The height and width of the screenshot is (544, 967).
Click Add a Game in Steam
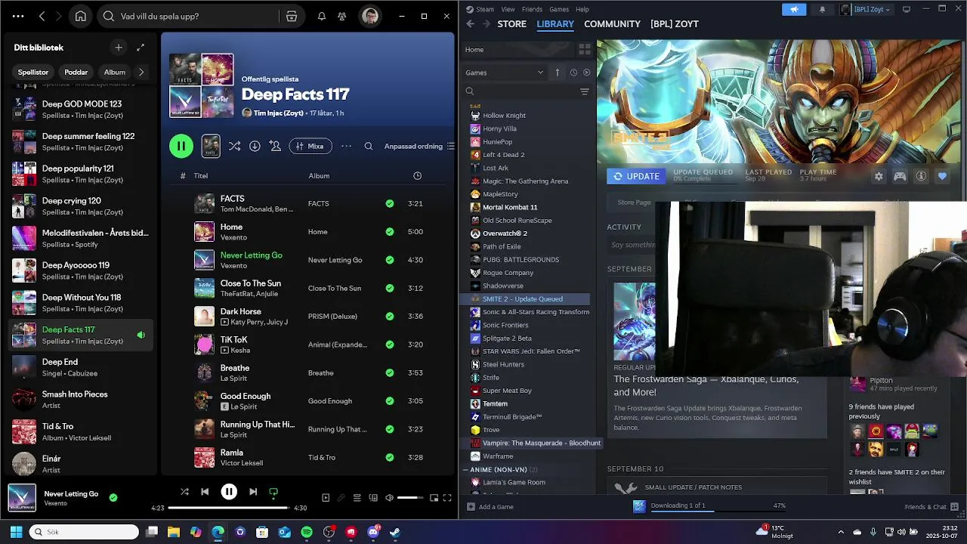coord(490,506)
